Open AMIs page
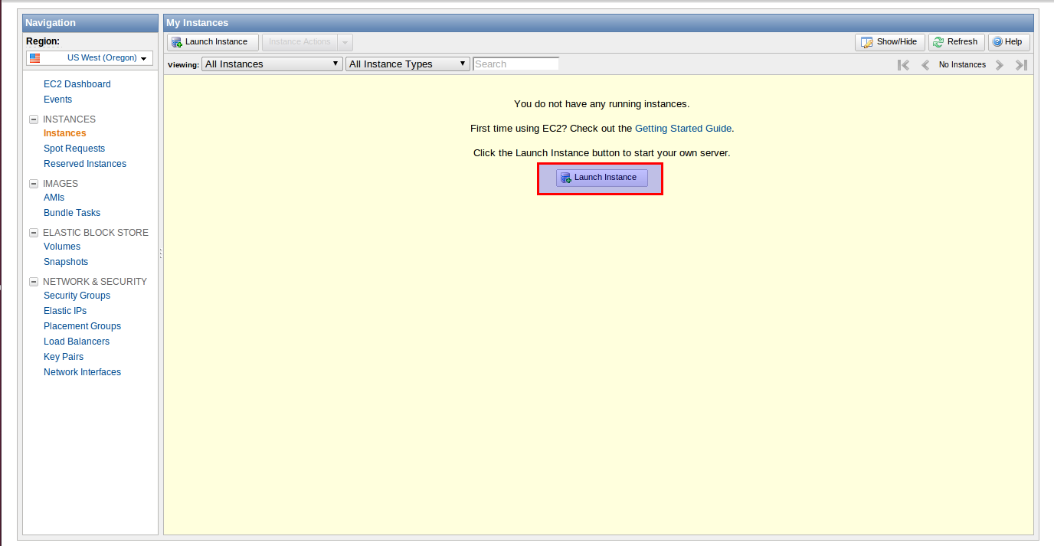 [54, 198]
